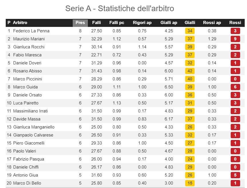Select Maurizio Mariani's name
Screen dimensions: 247x188
pos(29,39)
